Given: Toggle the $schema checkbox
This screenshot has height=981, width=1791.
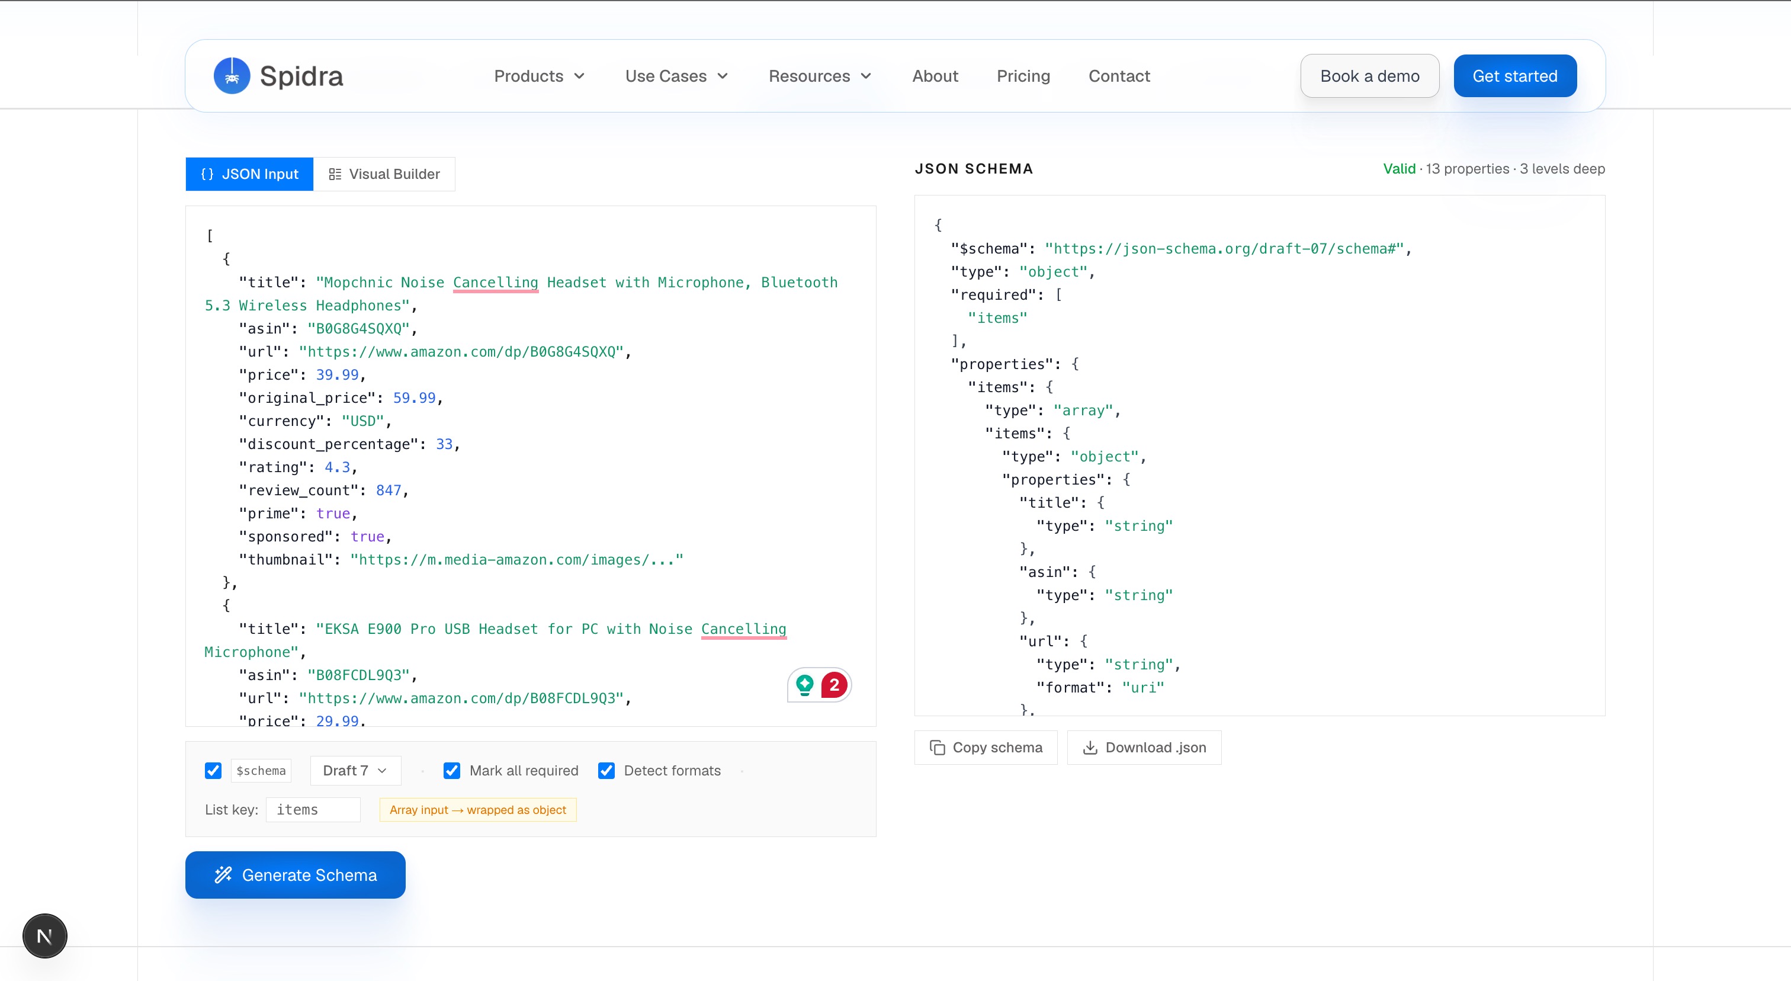Looking at the screenshot, I should [213, 770].
